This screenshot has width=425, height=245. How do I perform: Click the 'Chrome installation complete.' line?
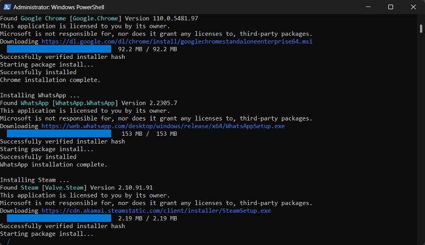pos(50,80)
